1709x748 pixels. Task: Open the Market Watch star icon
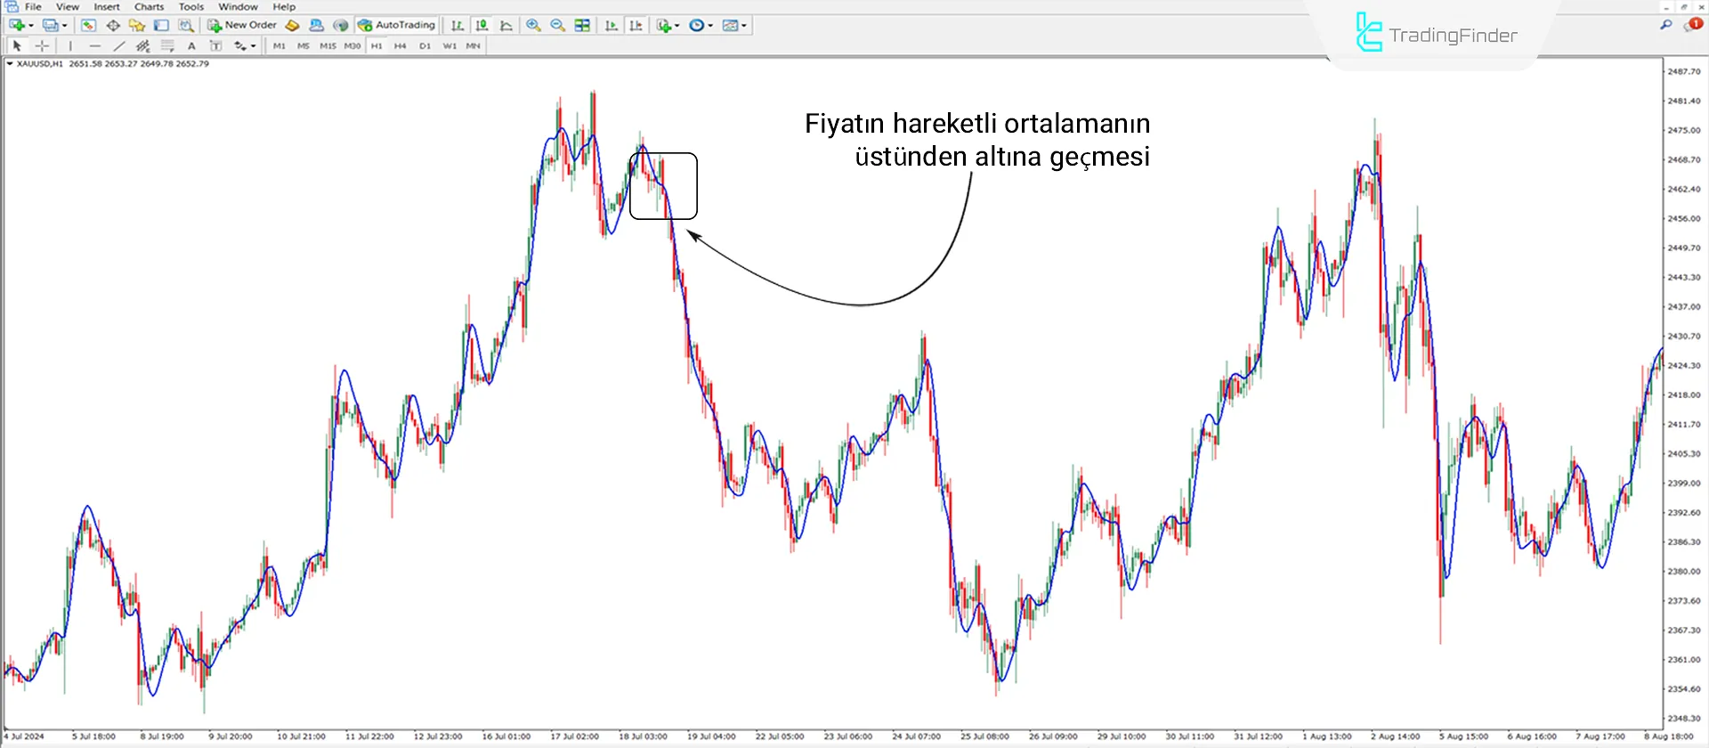(136, 25)
